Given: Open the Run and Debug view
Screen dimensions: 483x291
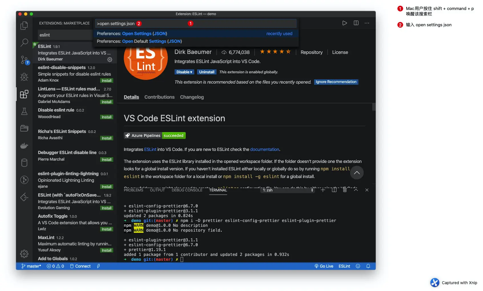Looking at the screenshot, I should point(24,77).
